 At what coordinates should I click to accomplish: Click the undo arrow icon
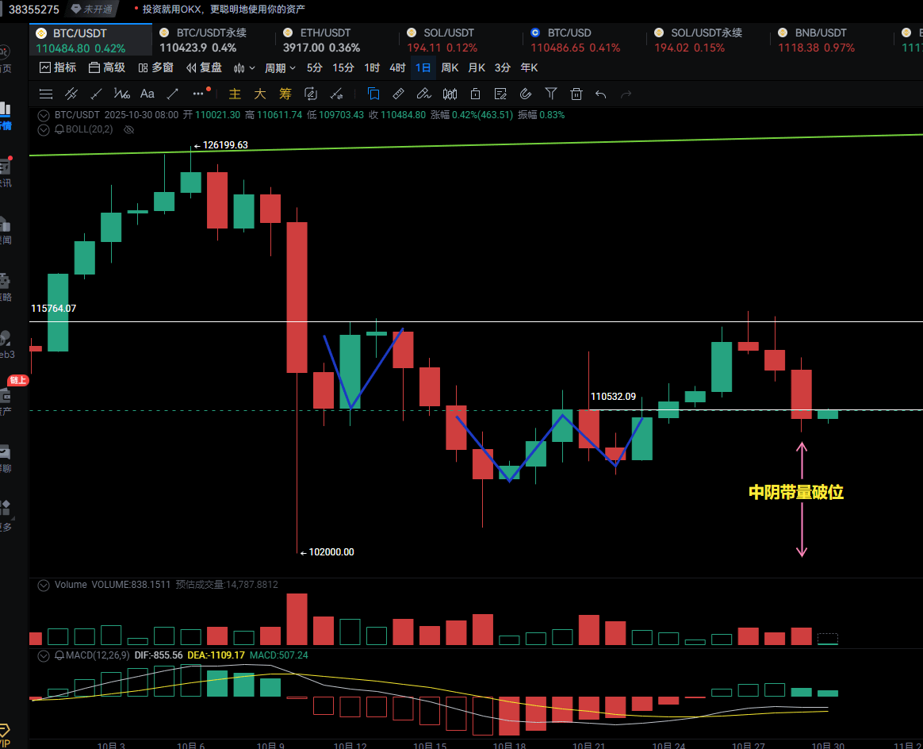(x=601, y=94)
